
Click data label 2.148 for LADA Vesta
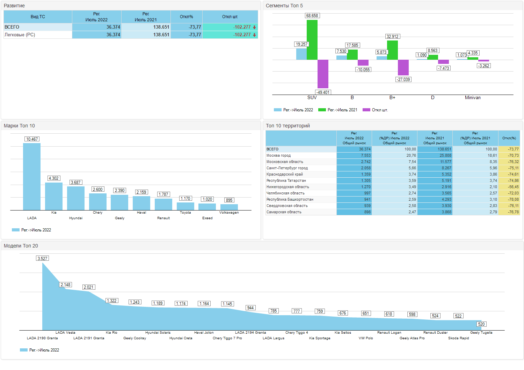(x=65, y=285)
